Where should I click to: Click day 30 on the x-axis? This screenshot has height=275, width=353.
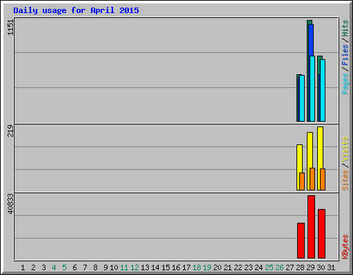pos(321,267)
